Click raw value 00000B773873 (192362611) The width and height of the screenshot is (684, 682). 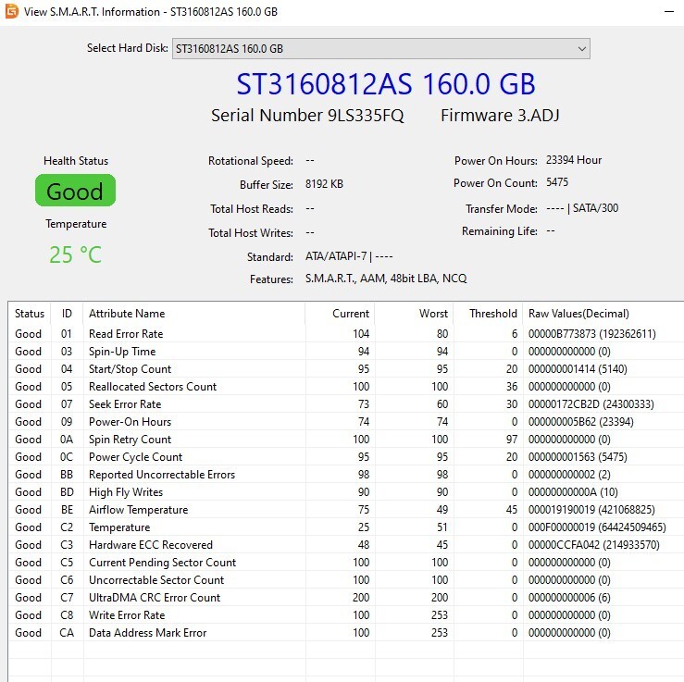592,333
